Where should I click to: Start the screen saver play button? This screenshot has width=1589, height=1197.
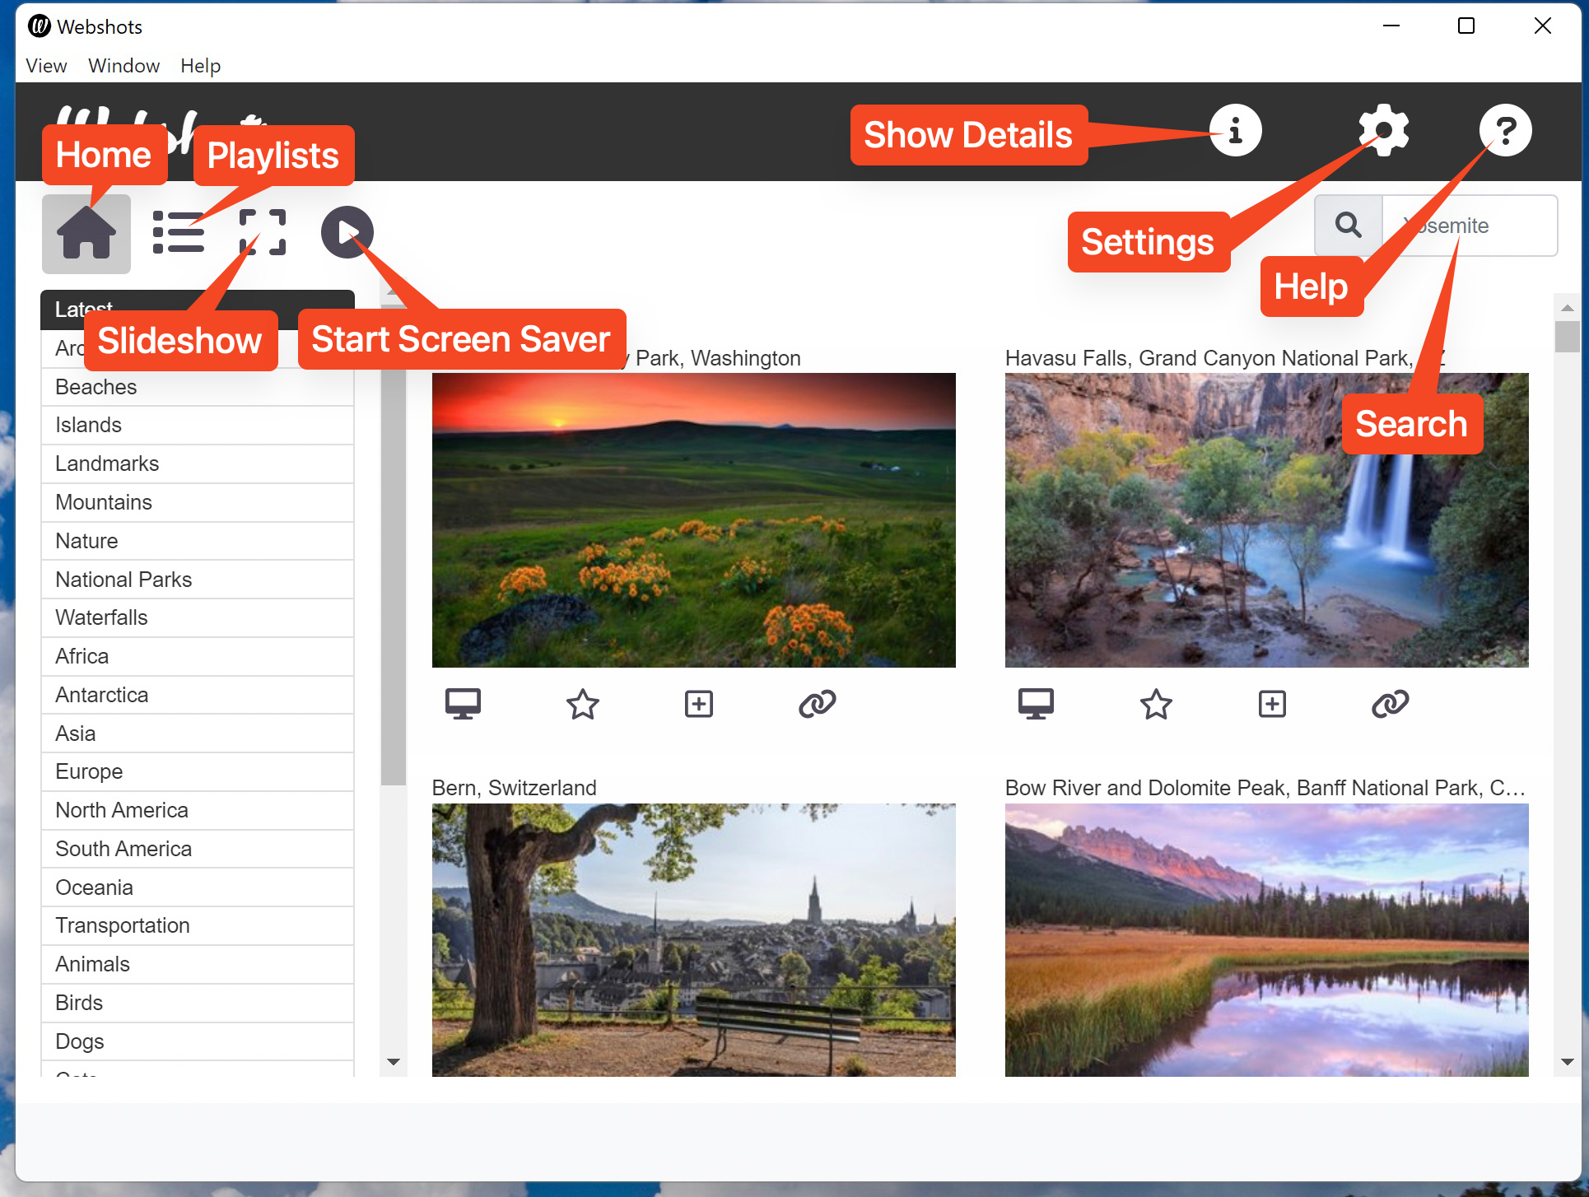[347, 233]
